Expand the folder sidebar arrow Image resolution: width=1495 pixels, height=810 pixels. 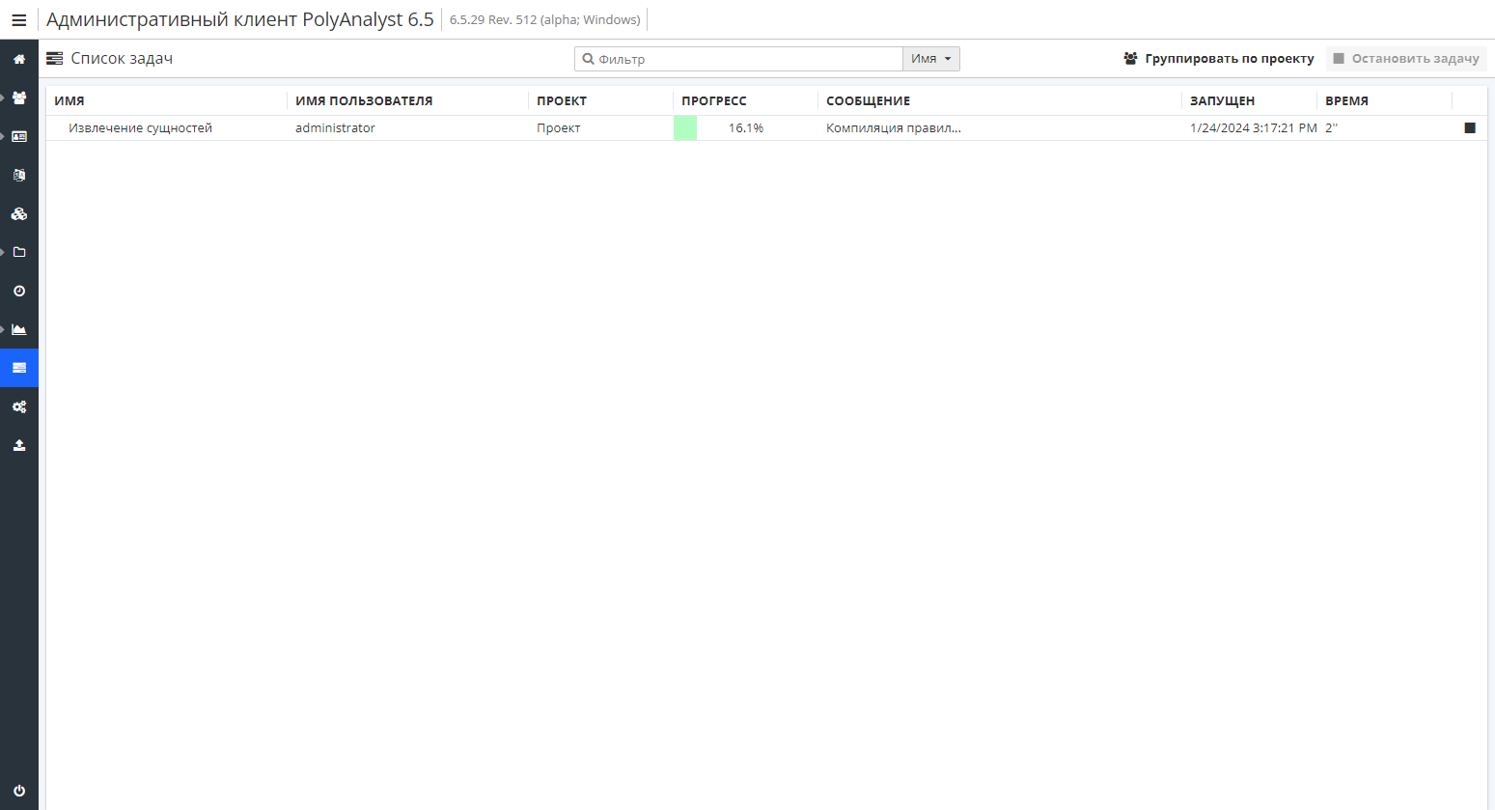[x=3, y=252]
